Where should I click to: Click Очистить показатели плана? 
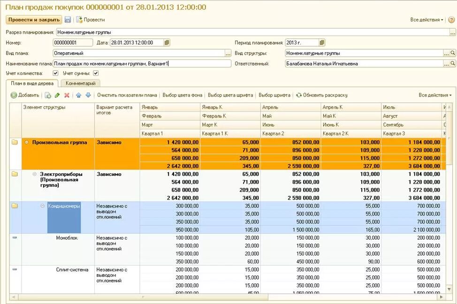(x=127, y=95)
